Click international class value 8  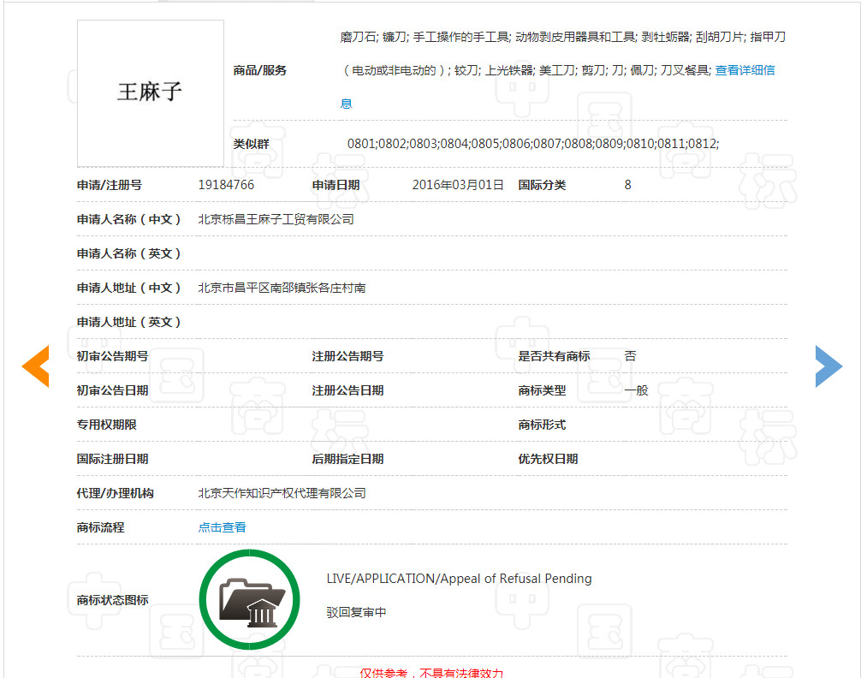[627, 185]
